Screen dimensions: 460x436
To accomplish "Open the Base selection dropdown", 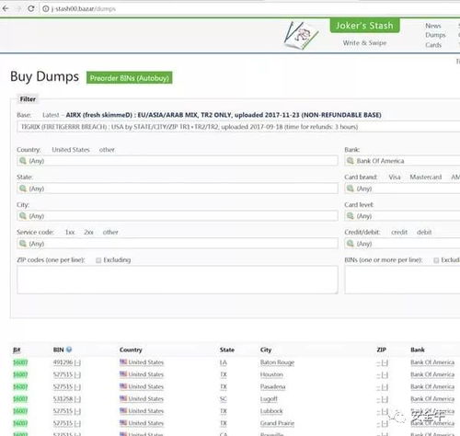I will click(x=238, y=127).
